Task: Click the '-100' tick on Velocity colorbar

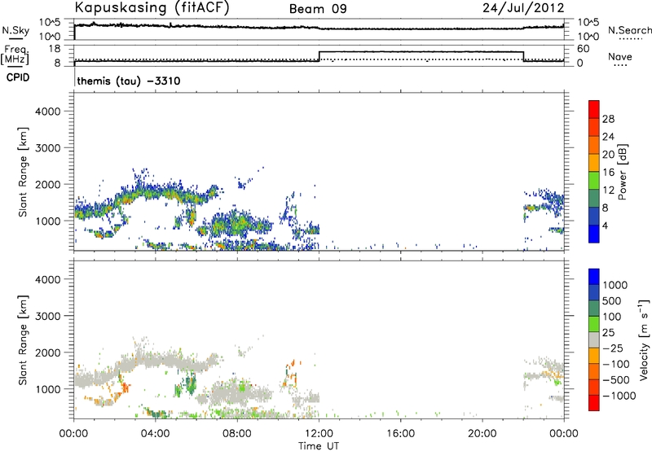Action: coord(616,364)
